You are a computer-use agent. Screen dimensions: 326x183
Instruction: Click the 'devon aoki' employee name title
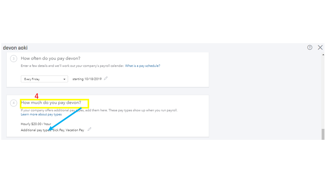15,48
